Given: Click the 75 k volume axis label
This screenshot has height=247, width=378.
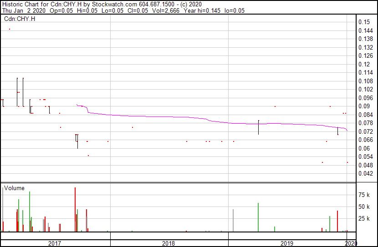Looking at the screenshot, I should (x=364, y=195).
